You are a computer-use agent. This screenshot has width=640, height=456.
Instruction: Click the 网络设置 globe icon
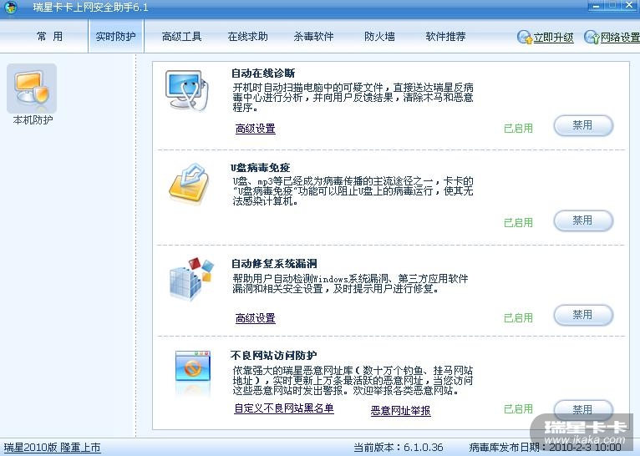pos(592,37)
